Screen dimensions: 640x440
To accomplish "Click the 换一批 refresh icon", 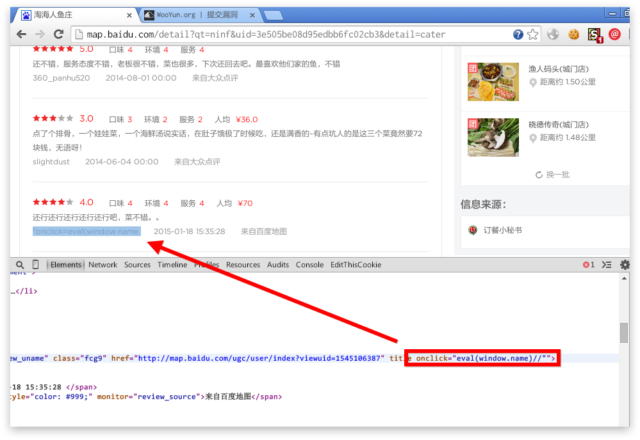I will pos(539,175).
